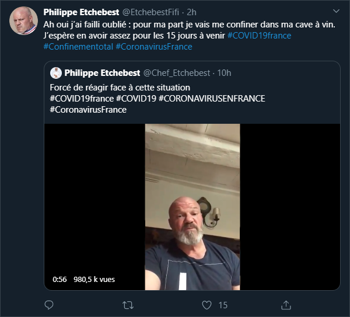Viewport: 350px width, 317px height.
Task: Open the #Confinementotal hashtag link
Action: pos(78,46)
